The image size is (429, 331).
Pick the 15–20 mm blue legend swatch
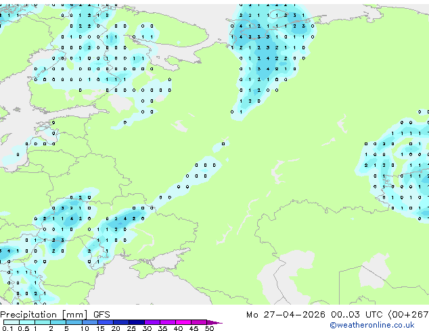pos(105,322)
